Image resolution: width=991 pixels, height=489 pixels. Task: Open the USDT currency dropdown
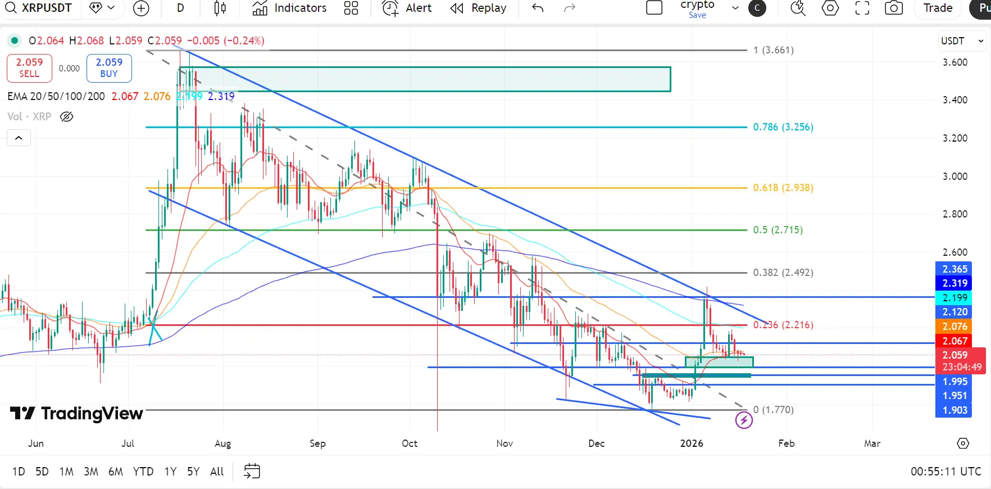[962, 41]
